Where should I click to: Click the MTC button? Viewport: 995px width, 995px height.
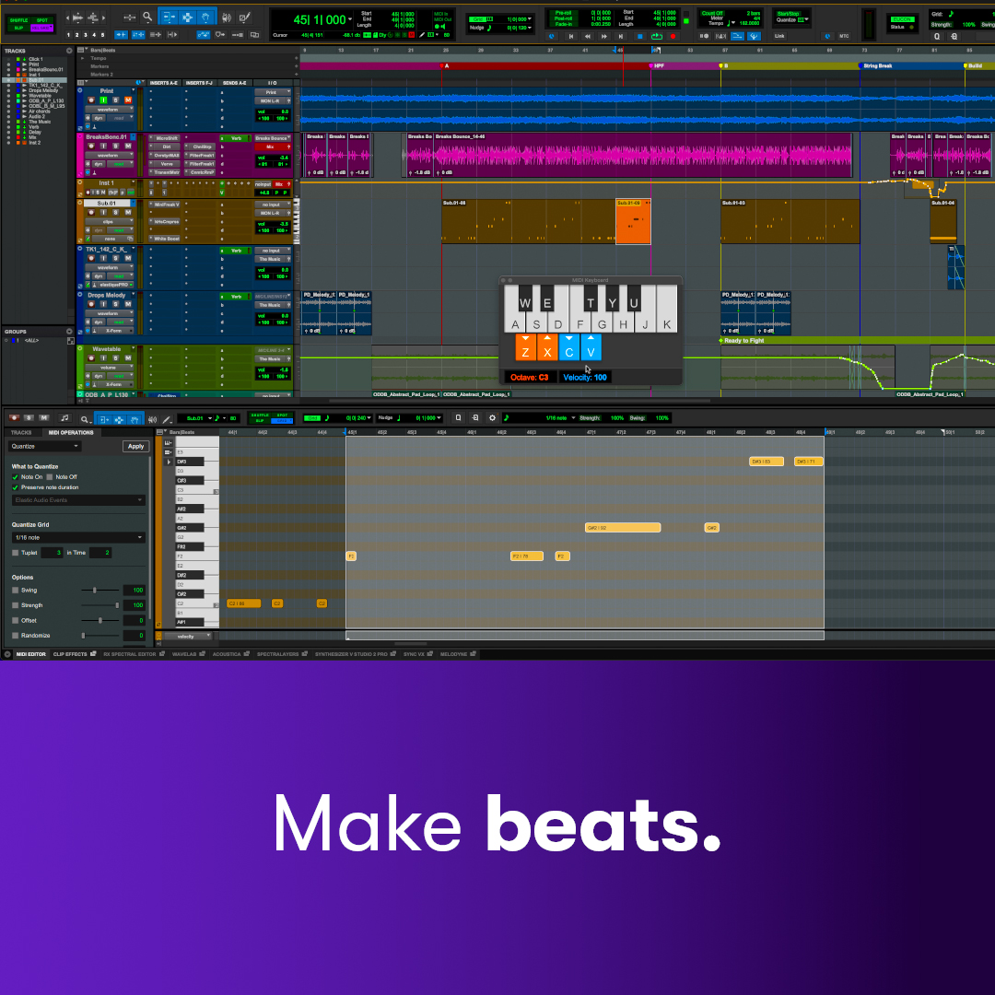tap(844, 36)
